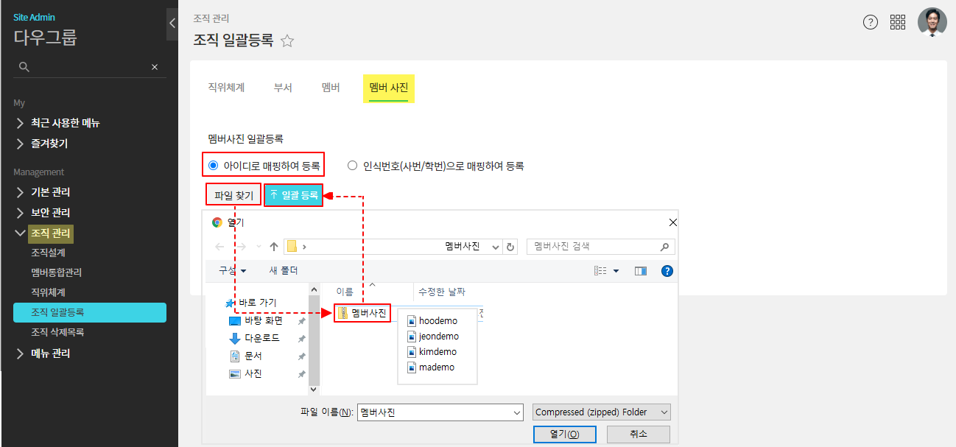Viewport: 956px width, 447px height.
Task: Switch to the 직위체계 tab
Action: [226, 88]
